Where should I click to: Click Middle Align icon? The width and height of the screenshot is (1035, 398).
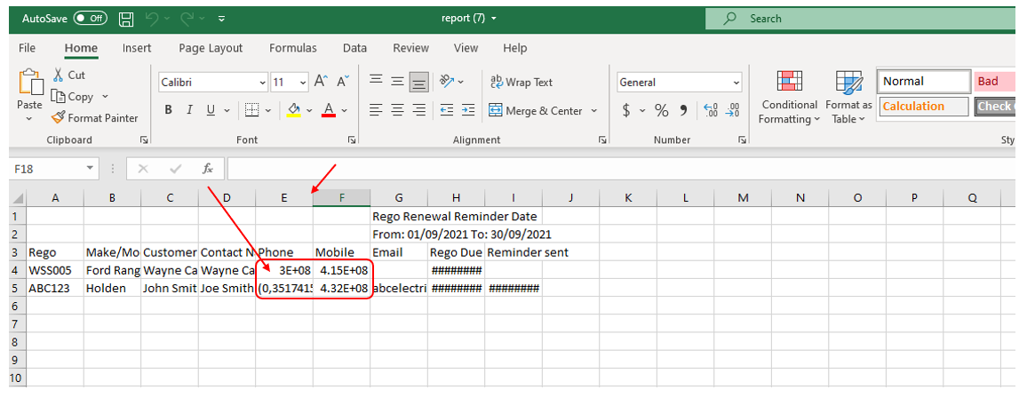[x=397, y=81]
